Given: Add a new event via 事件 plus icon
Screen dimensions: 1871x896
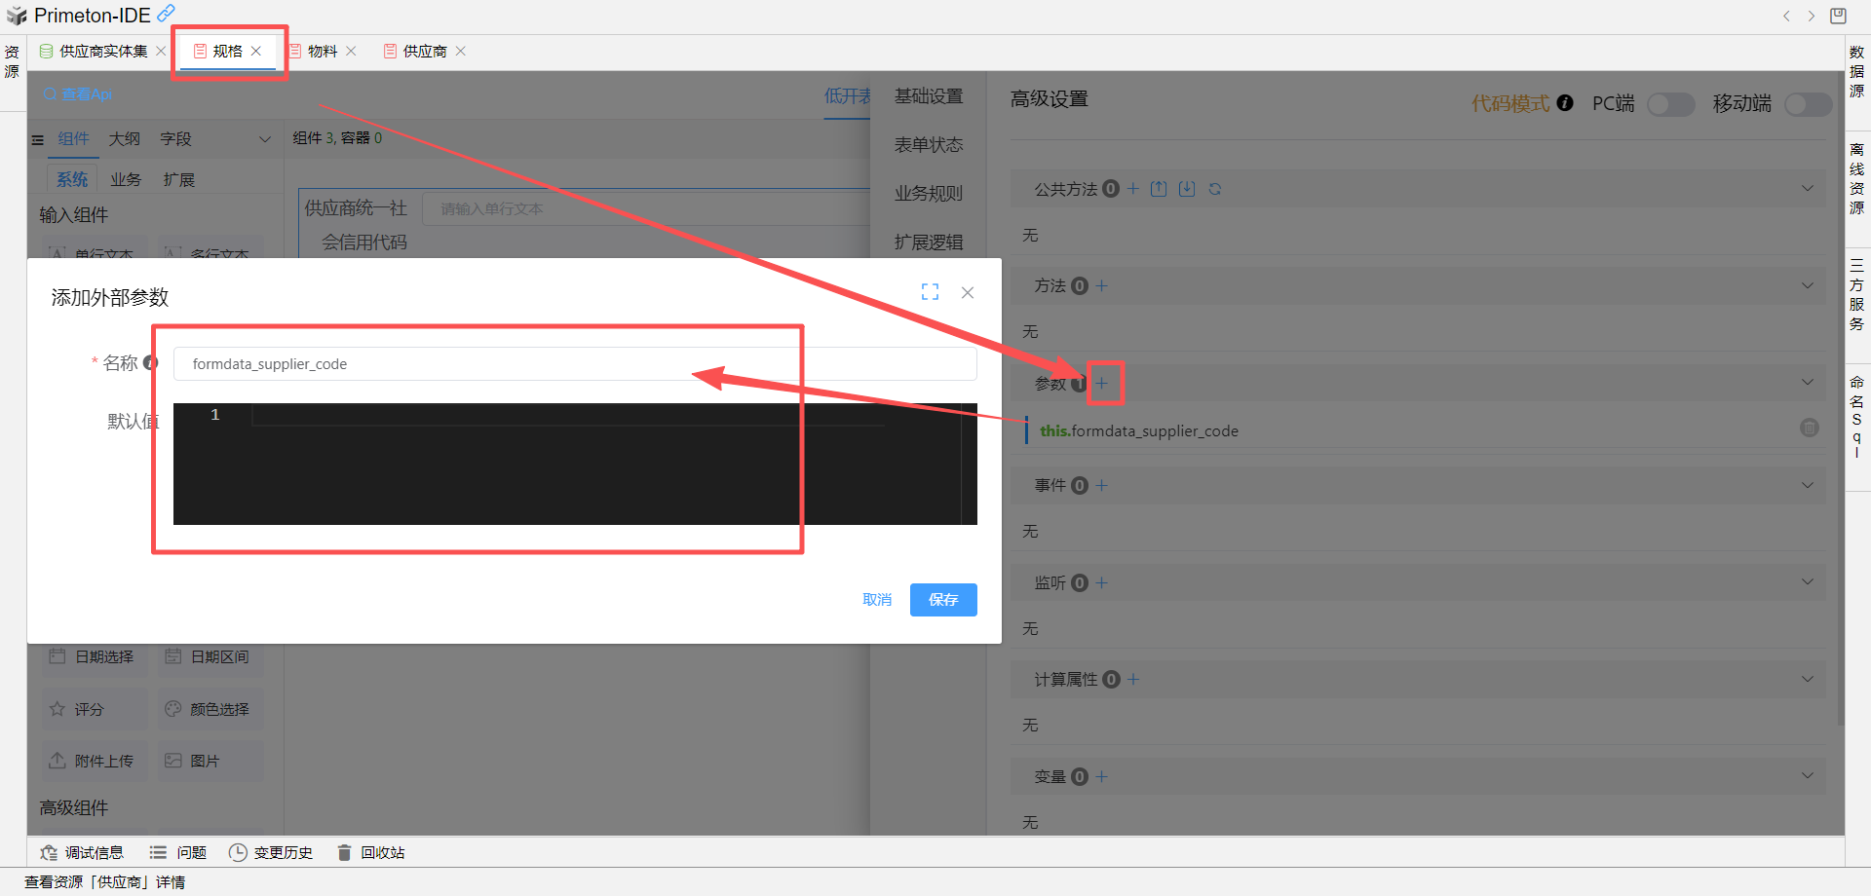Looking at the screenshot, I should click(1102, 485).
